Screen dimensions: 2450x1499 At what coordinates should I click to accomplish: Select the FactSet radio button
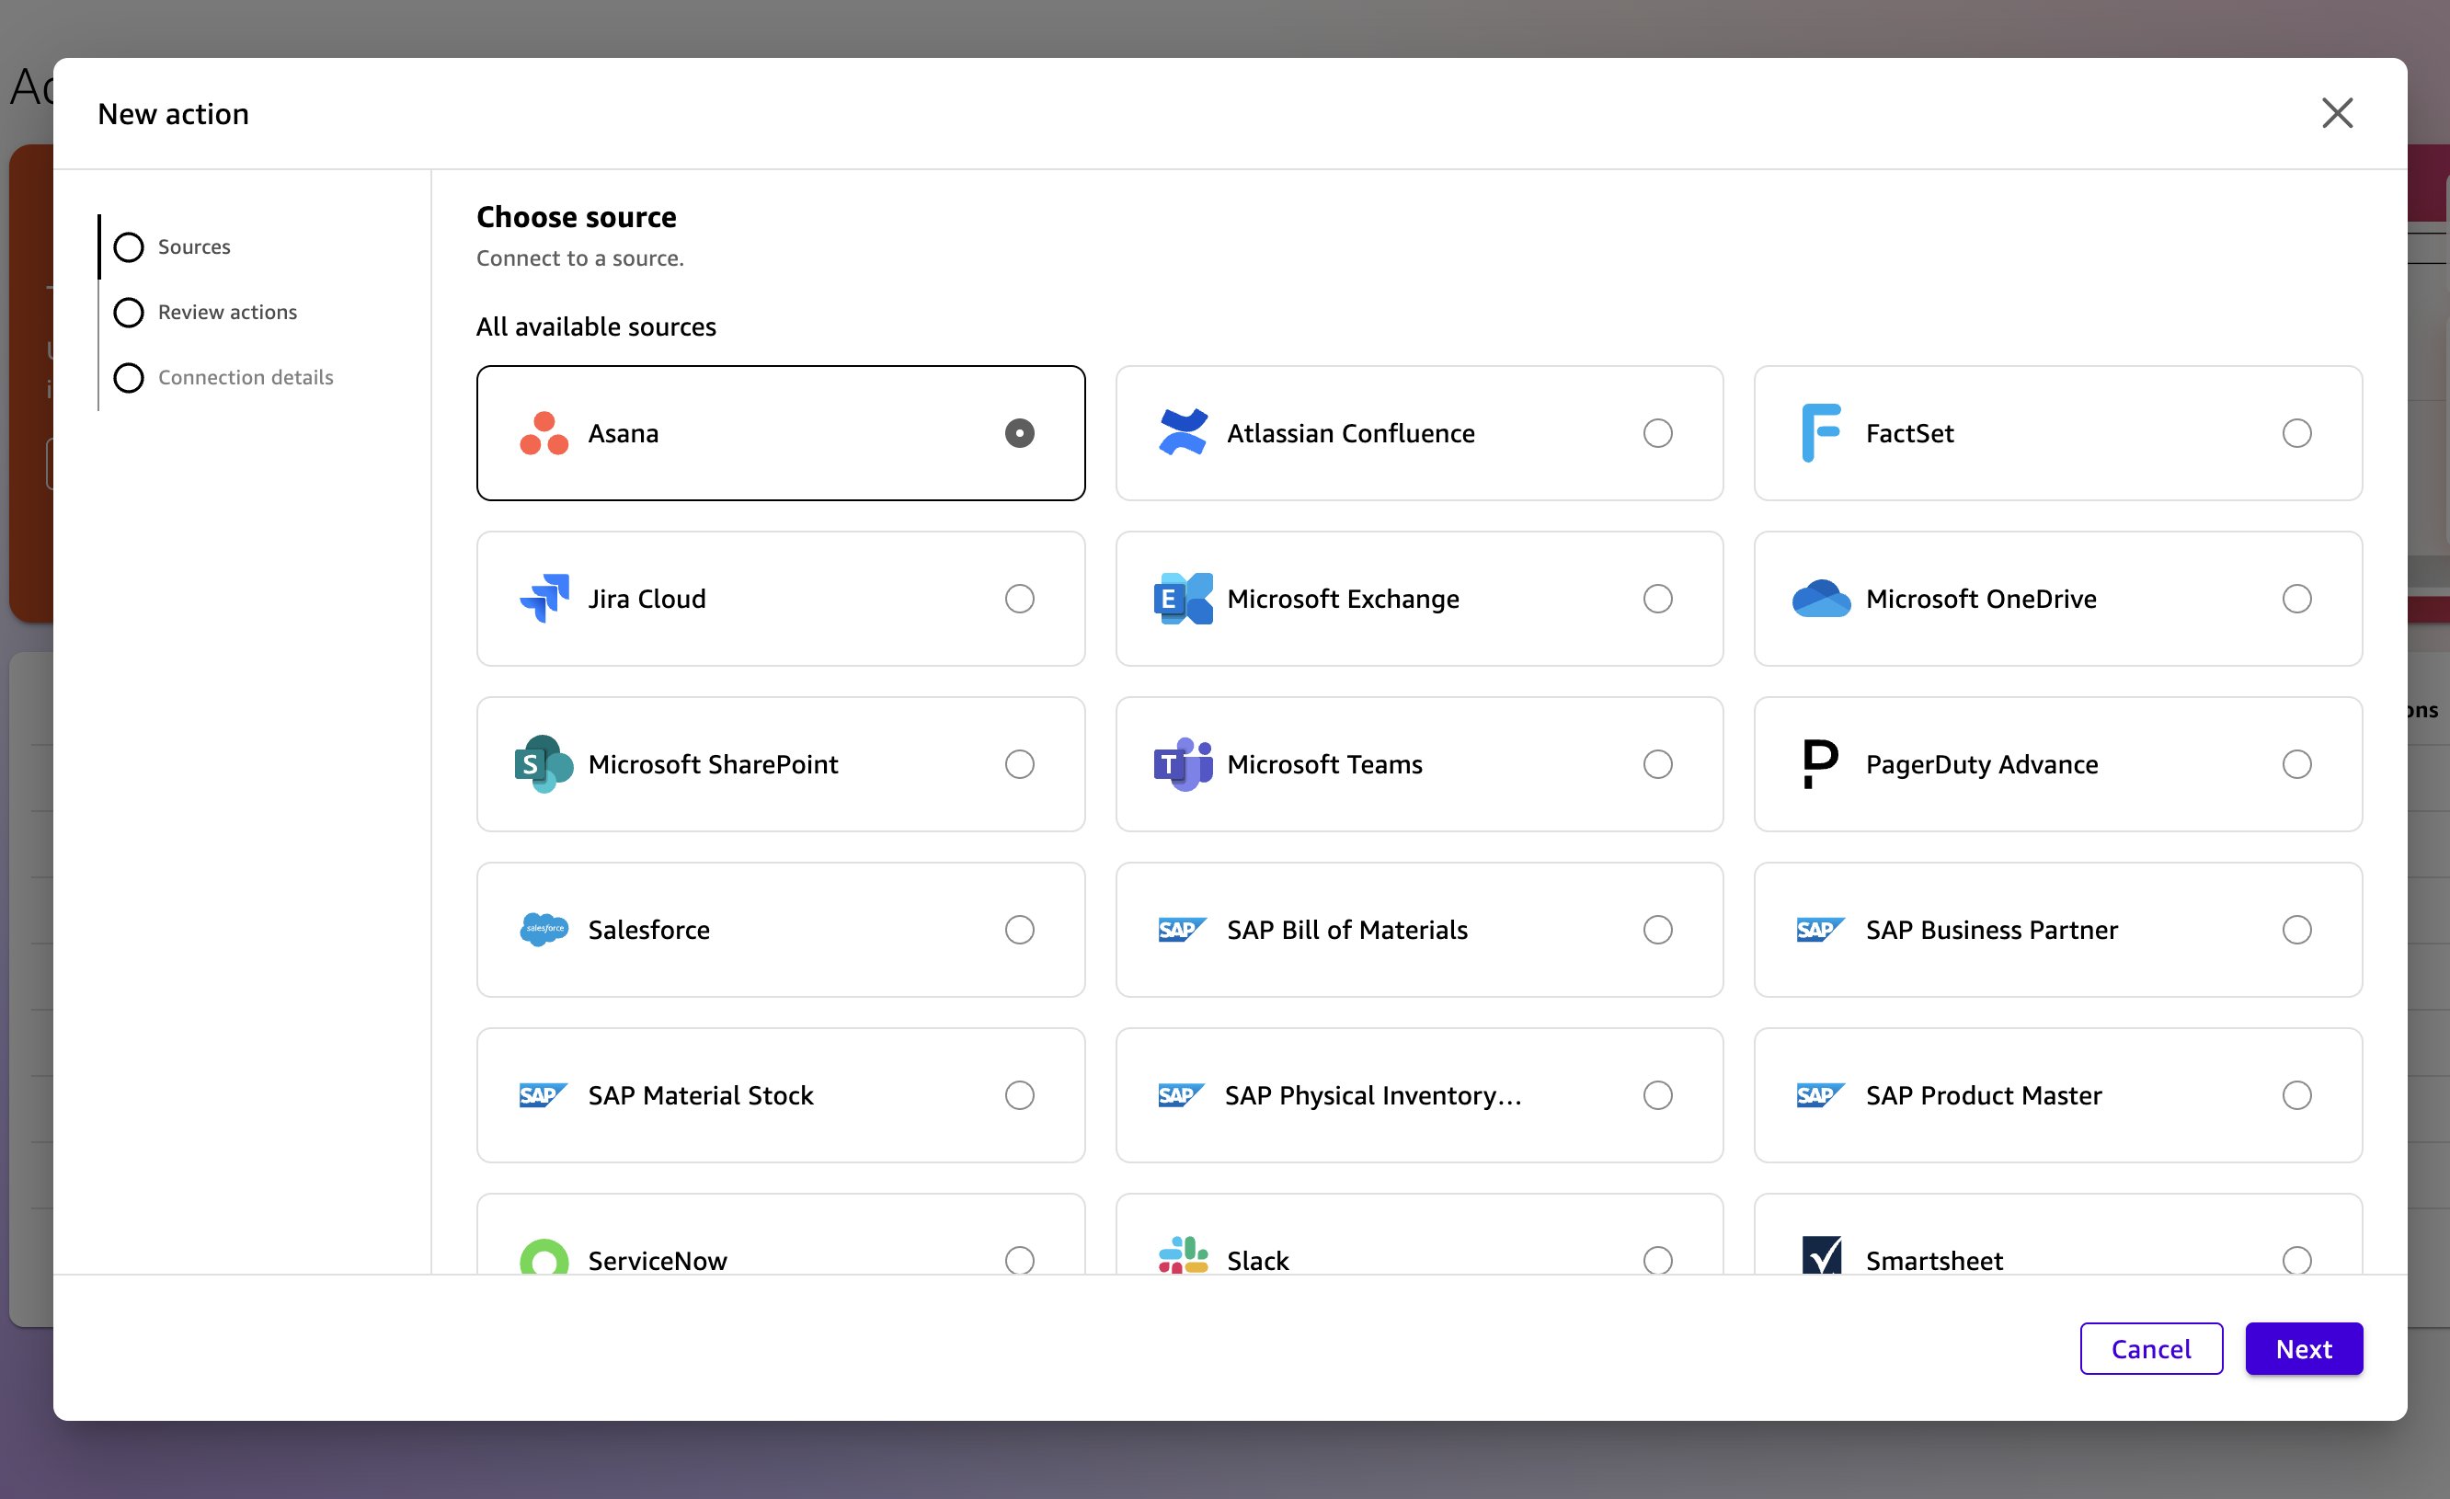pos(2297,433)
